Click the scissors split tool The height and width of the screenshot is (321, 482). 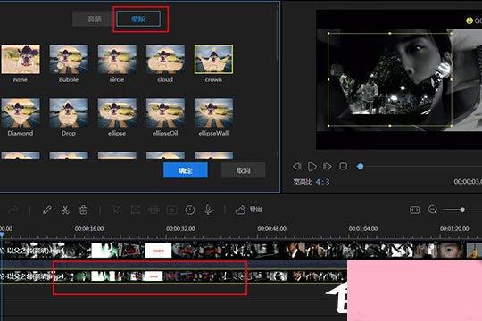65,210
